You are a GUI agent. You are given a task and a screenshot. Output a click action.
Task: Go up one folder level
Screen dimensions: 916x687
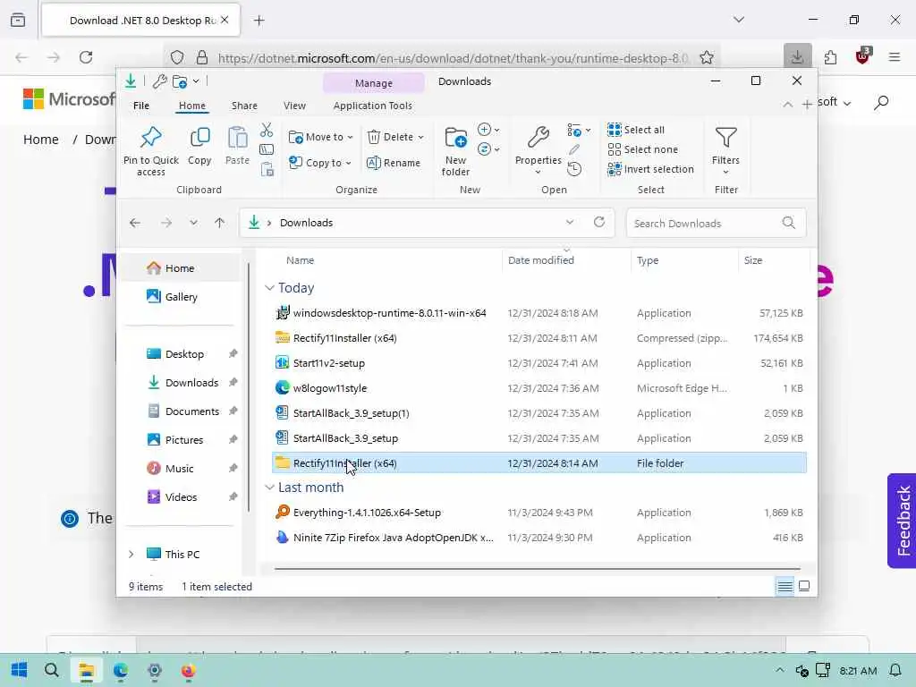pyautogui.click(x=220, y=223)
